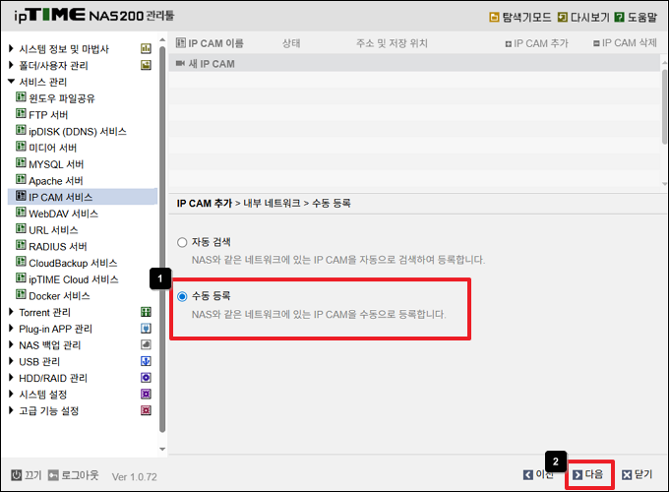Expand the 폴더/사용자 관리 section
Image resolution: width=669 pixels, height=492 pixels.
(x=12, y=66)
